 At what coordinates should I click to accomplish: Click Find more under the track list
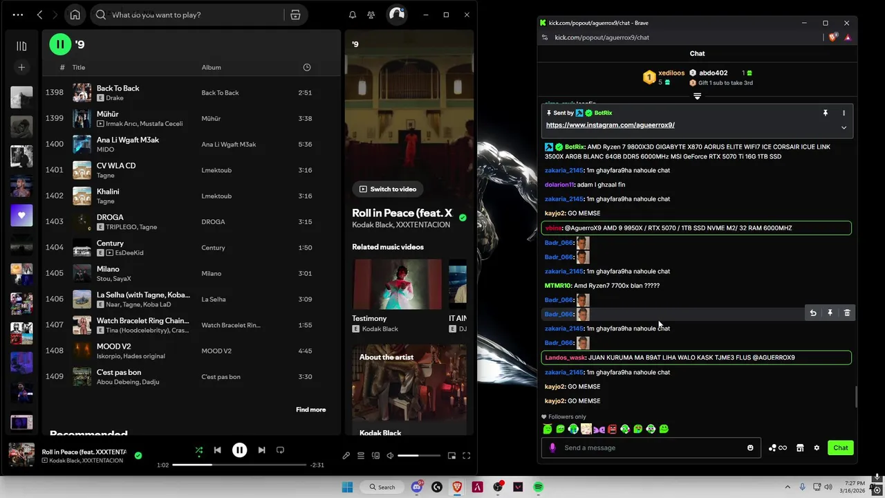point(310,409)
